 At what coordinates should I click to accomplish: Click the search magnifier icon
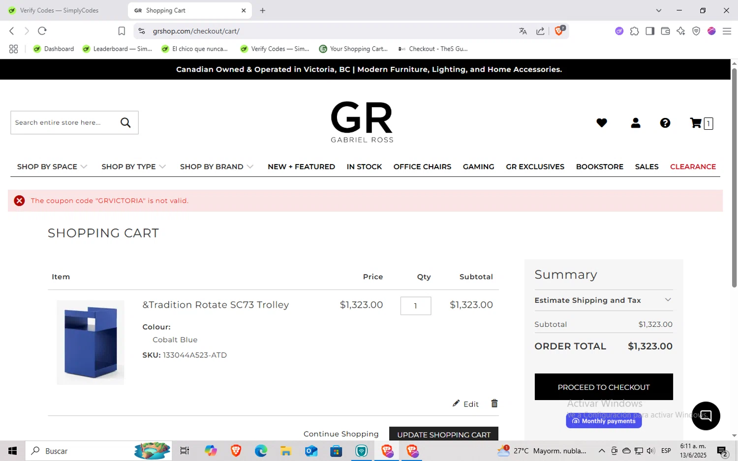[x=126, y=122]
